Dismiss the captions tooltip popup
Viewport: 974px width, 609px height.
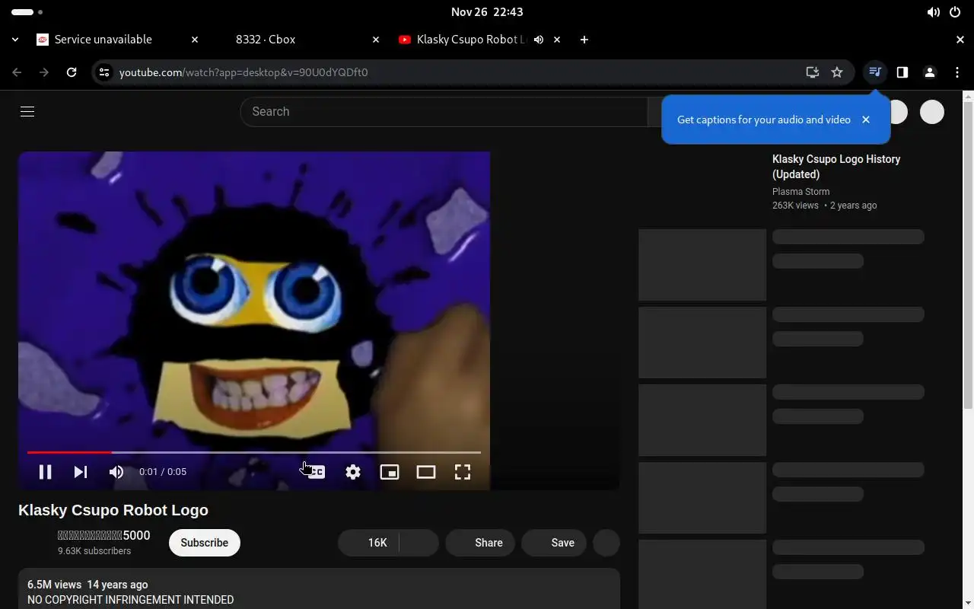(x=866, y=120)
